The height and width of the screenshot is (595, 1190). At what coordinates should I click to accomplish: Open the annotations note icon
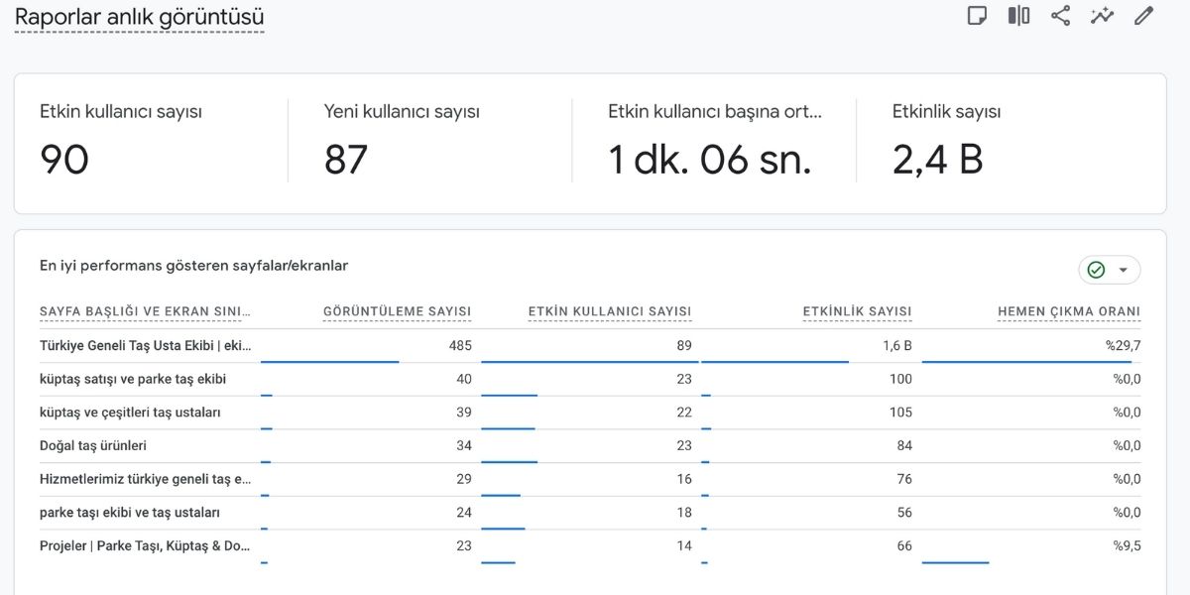click(977, 16)
